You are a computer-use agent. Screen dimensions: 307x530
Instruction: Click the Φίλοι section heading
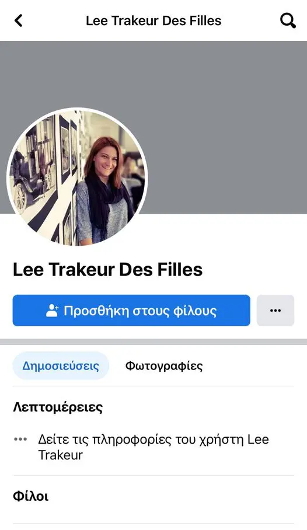coord(31,496)
